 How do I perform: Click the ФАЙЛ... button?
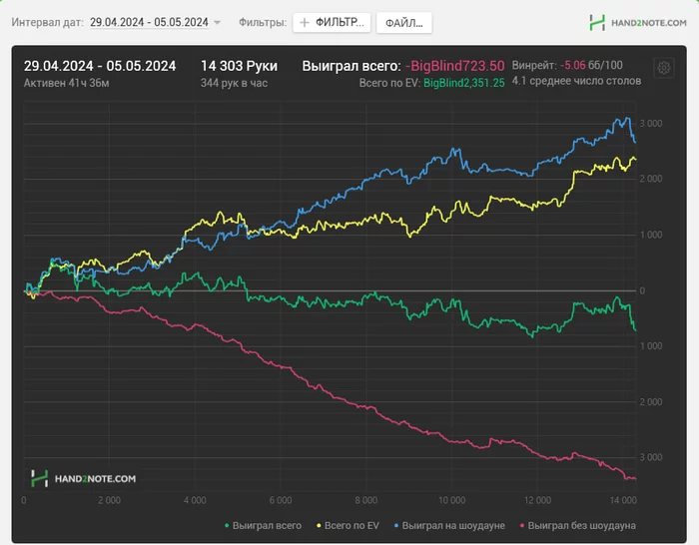pos(403,22)
